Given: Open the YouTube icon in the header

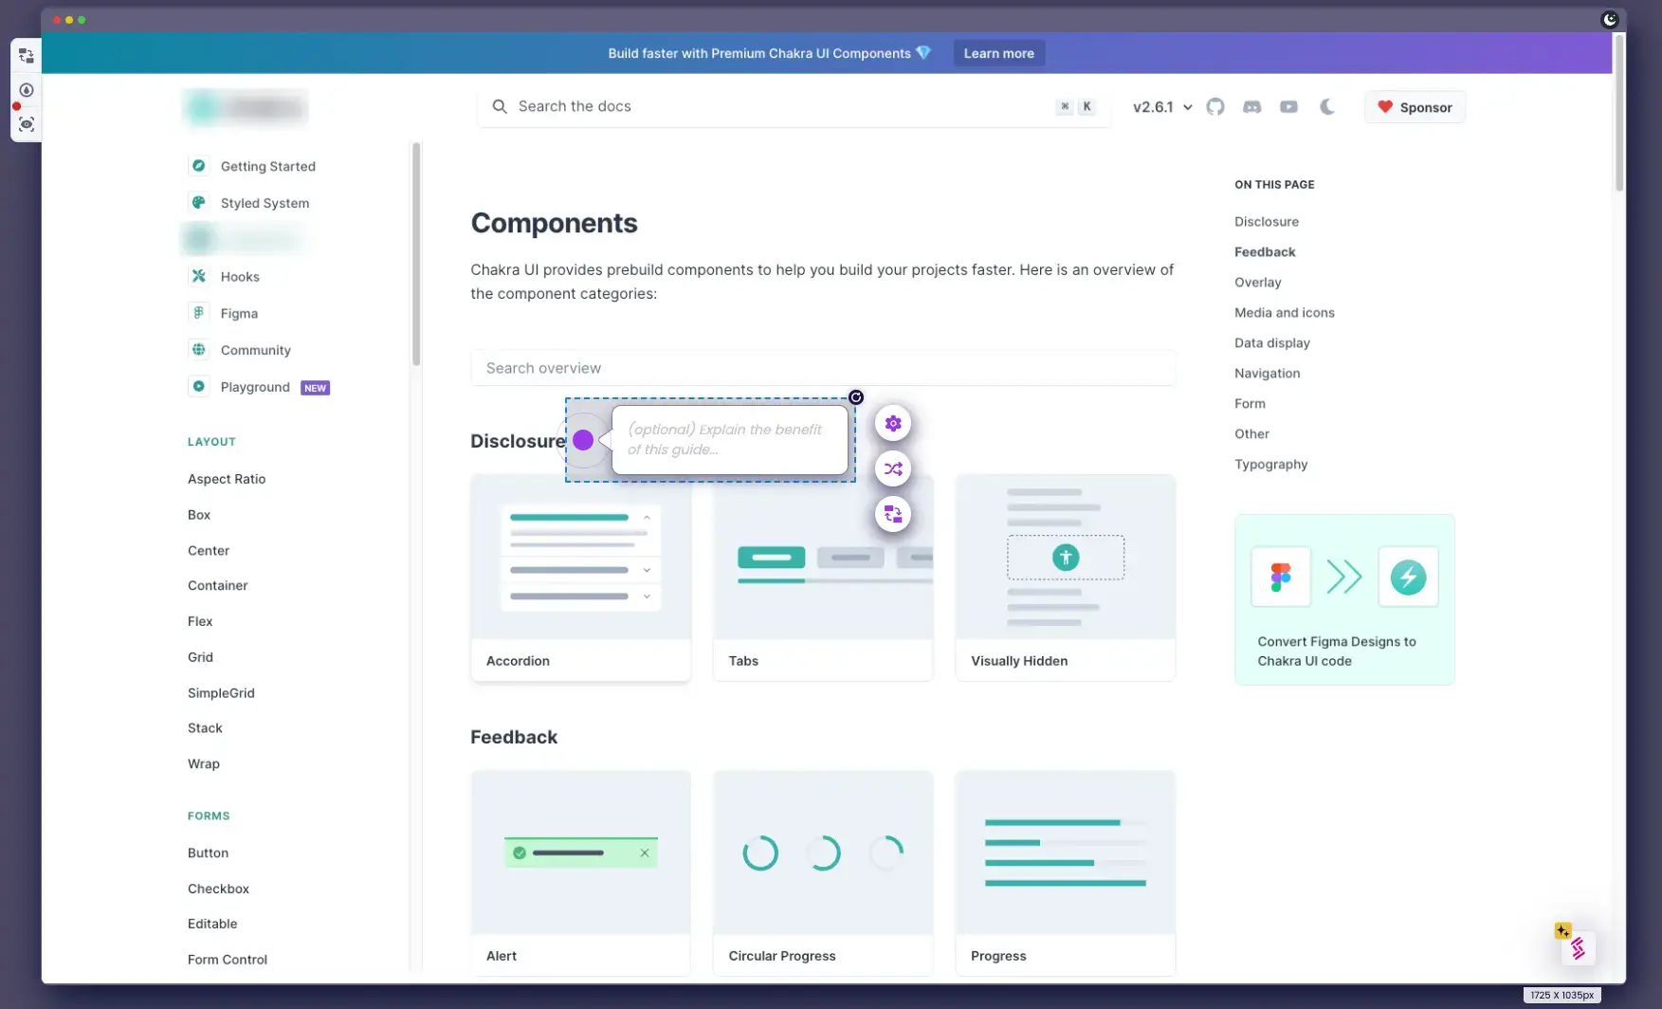Looking at the screenshot, I should (1288, 107).
